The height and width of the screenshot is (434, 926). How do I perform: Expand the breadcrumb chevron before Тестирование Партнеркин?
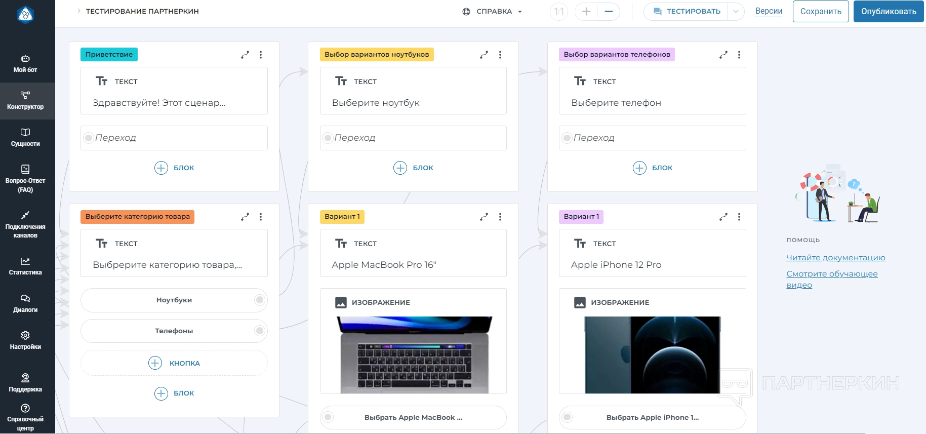(78, 11)
